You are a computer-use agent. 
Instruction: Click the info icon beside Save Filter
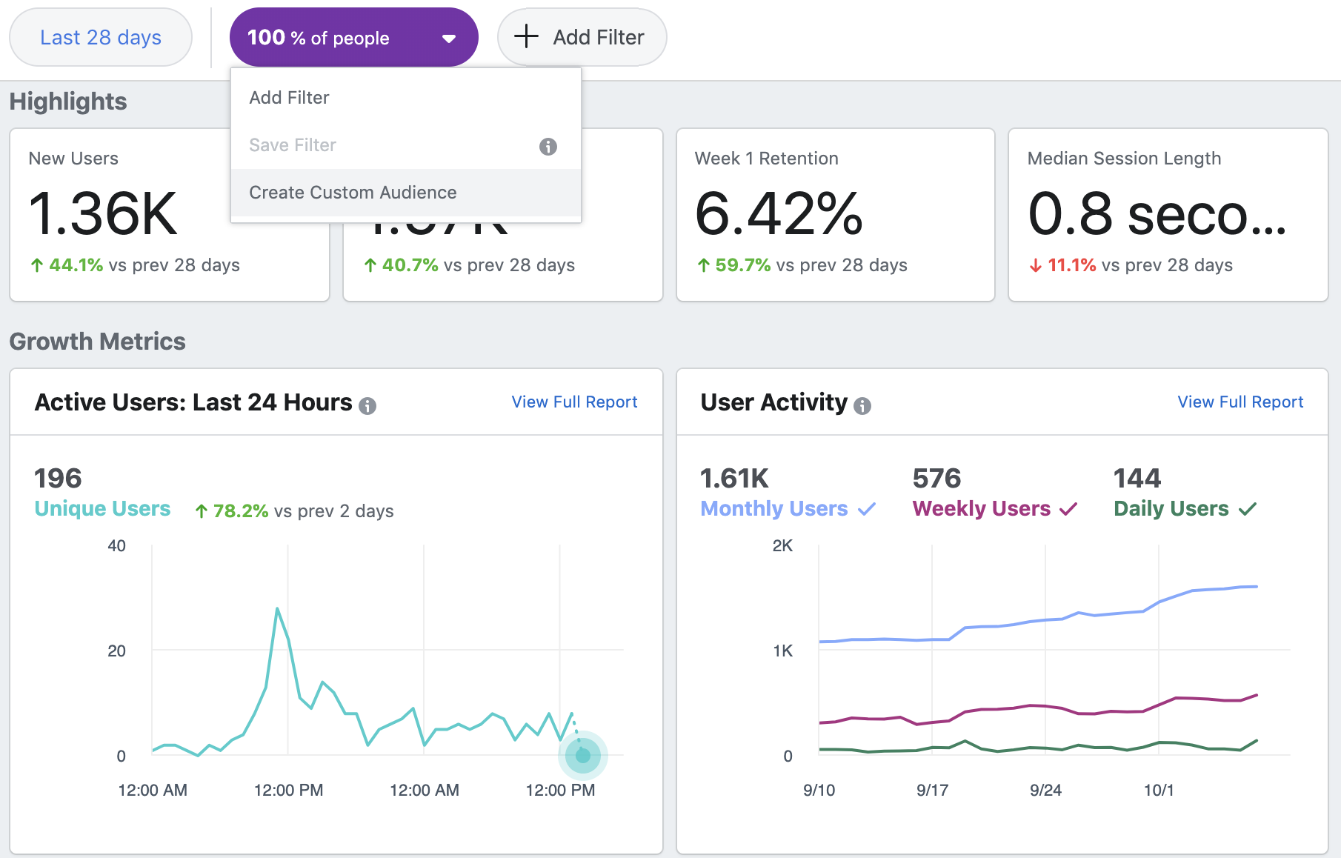[x=548, y=147]
